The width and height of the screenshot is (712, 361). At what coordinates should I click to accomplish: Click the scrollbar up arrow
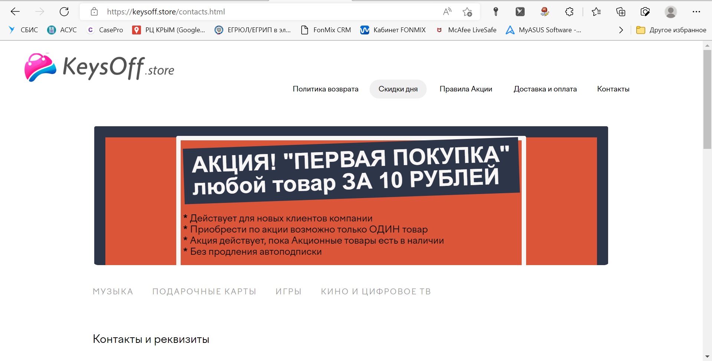(x=707, y=45)
